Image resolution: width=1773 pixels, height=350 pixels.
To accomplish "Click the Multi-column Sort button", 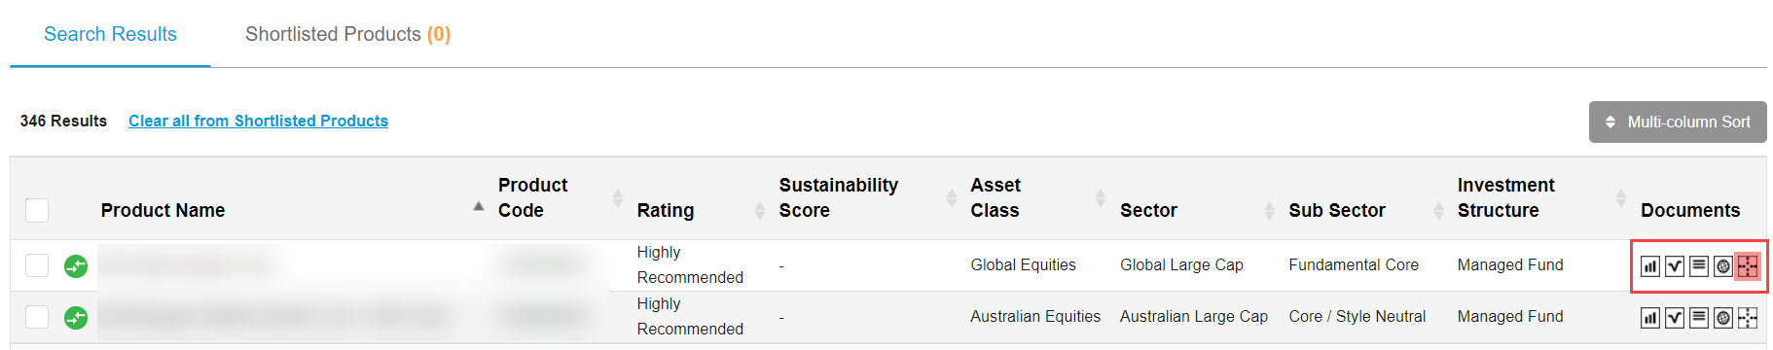I will pos(1678,122).
